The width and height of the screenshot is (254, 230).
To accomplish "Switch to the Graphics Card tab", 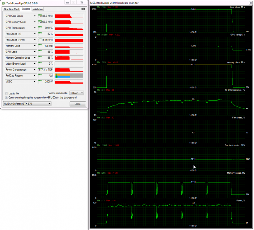I will tap(11, 10).
